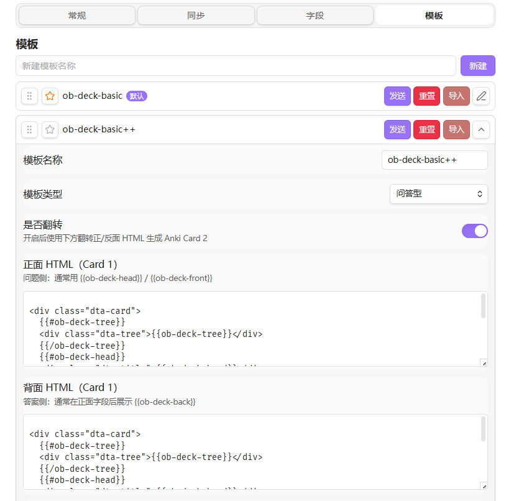506x501 pixels.
Task: Edit ob-deck-basic template with pencil icon
Action: [x=481, y=96]
